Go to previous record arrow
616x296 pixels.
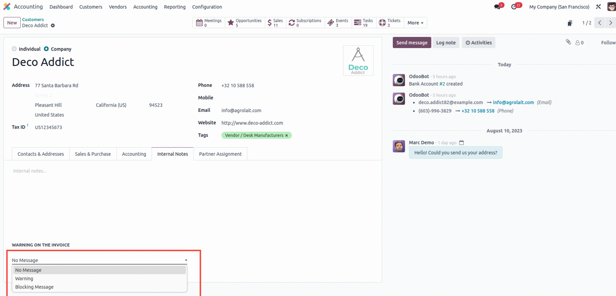[x=599, y=23]
